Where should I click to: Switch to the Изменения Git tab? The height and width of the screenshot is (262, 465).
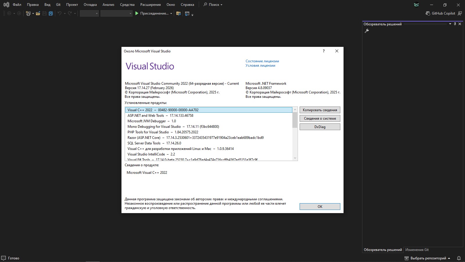click(x=417, y=249)
